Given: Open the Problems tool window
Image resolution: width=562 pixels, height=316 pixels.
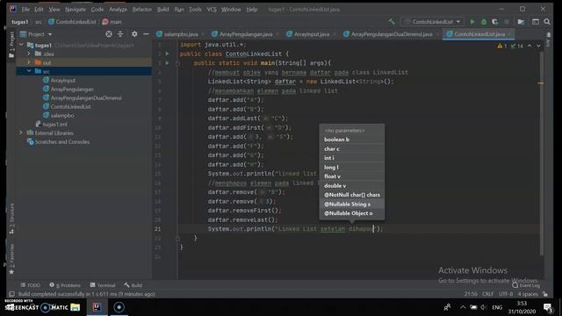Looking at the screenshot, I should (65, 285).
